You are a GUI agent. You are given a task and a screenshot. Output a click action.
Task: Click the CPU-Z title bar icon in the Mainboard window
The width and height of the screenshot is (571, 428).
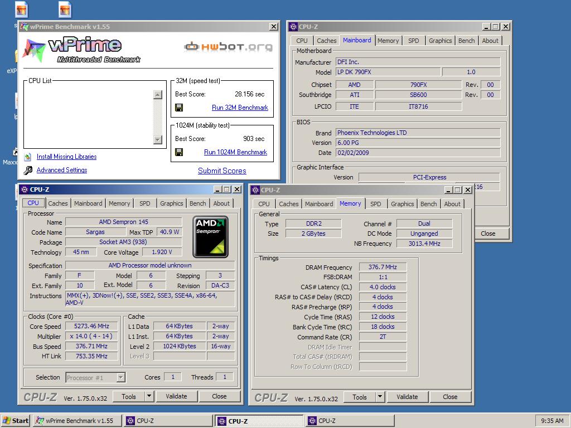point(293,27)
